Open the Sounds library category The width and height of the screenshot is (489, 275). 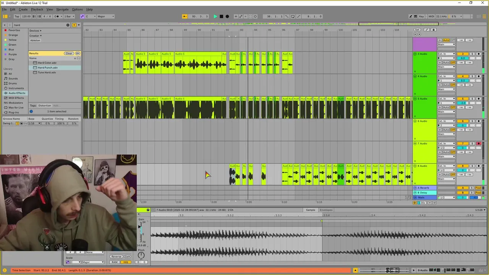[13, 78]
